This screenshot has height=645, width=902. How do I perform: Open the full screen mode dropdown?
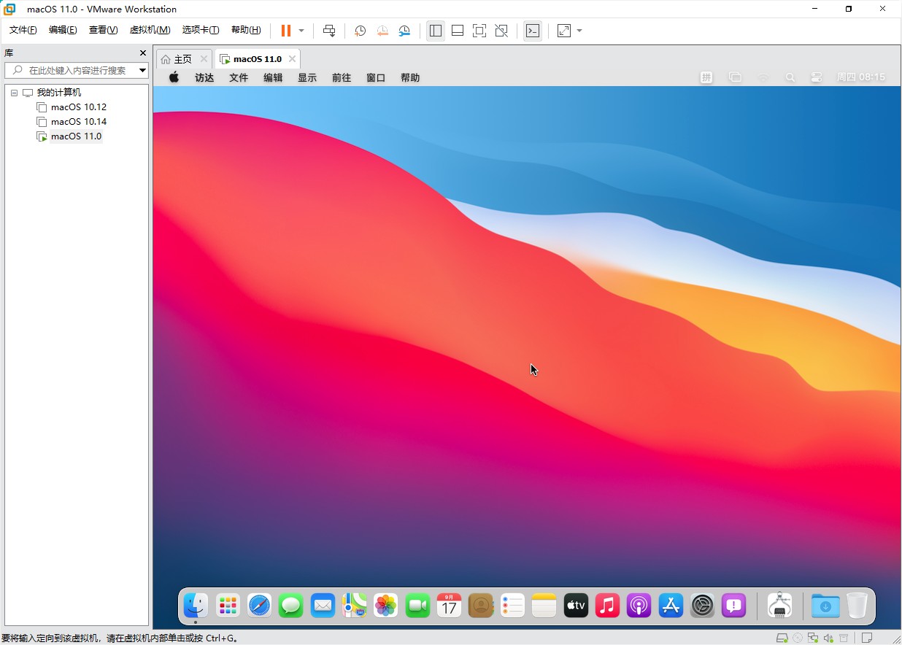coord(579,31)
